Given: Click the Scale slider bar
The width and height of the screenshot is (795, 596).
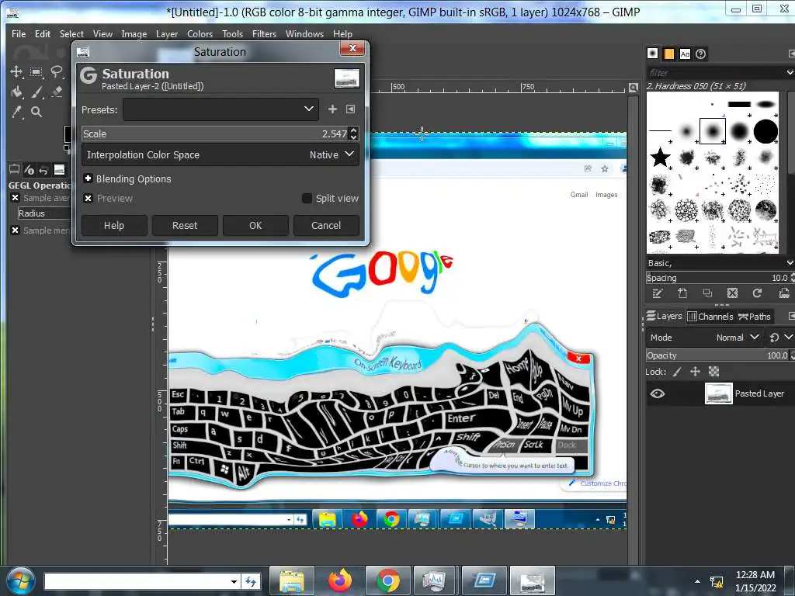Looking at the screenshot, I should (215, 133).
